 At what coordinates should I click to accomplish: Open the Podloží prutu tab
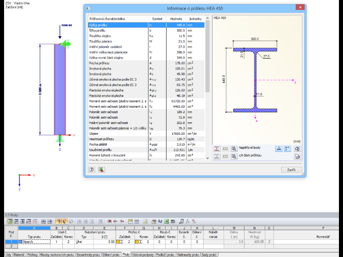[165, 255]
